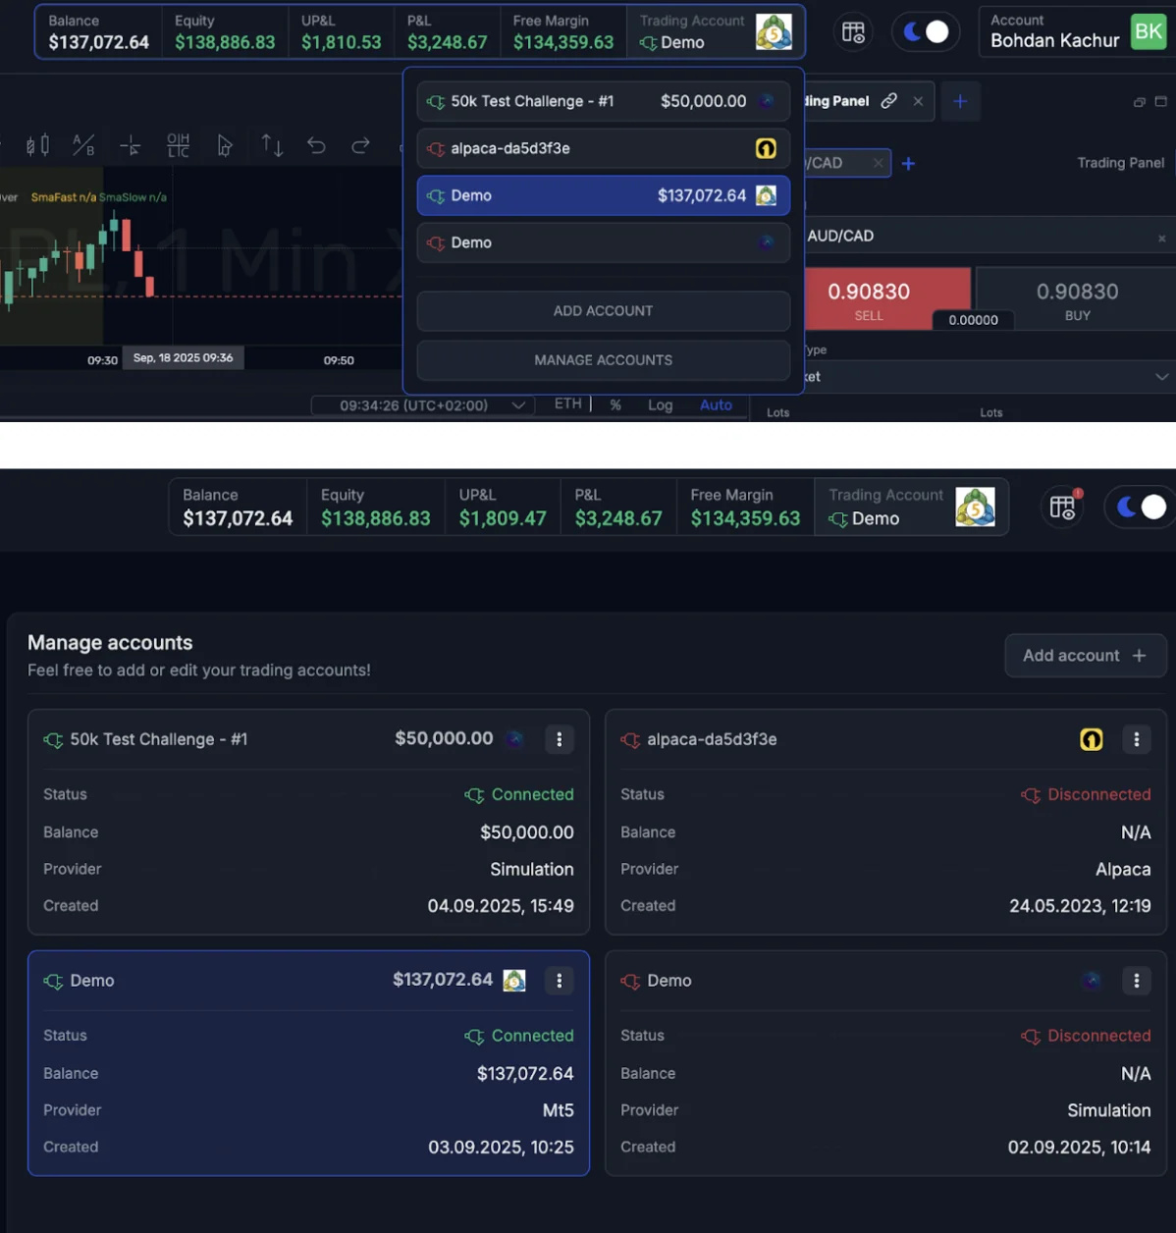Click the red SELL price button
Image resolution: width=1176 pixels, height=1233 pixels.
click(869, 298)
